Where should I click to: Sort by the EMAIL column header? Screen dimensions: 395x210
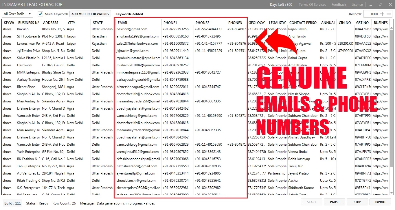[123, 22]
